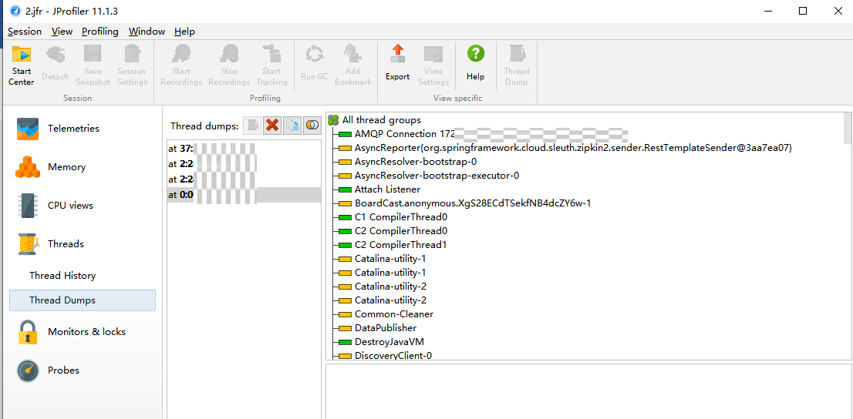
Task: Open the Profiling menu
Action: (100, 32)
